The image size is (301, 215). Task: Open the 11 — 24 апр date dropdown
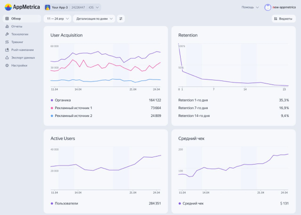57,18
